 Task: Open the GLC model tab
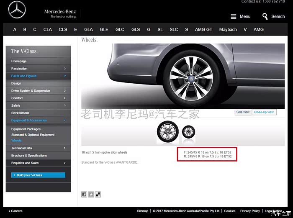pos(120,30)
